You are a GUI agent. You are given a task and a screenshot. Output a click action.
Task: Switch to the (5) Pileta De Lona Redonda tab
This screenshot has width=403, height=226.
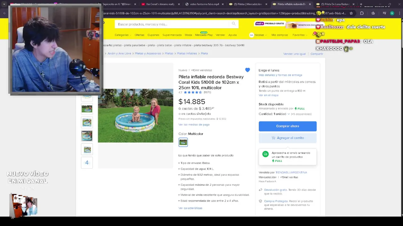335,4
